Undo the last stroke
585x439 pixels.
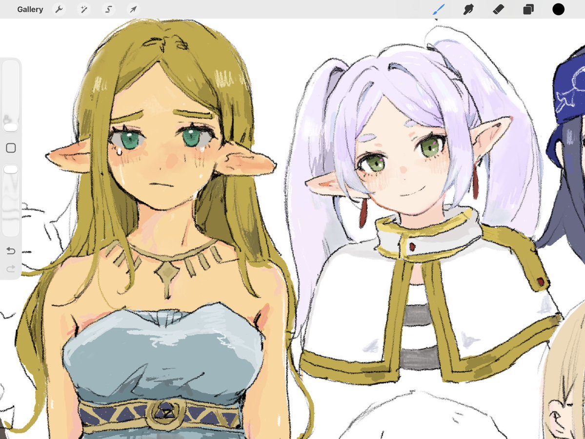11,251
